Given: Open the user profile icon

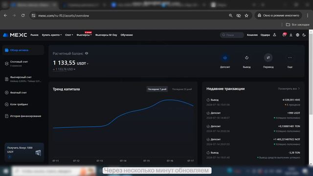Looking at the screenshot, I should pyautogui.click(x=275, y=35).
